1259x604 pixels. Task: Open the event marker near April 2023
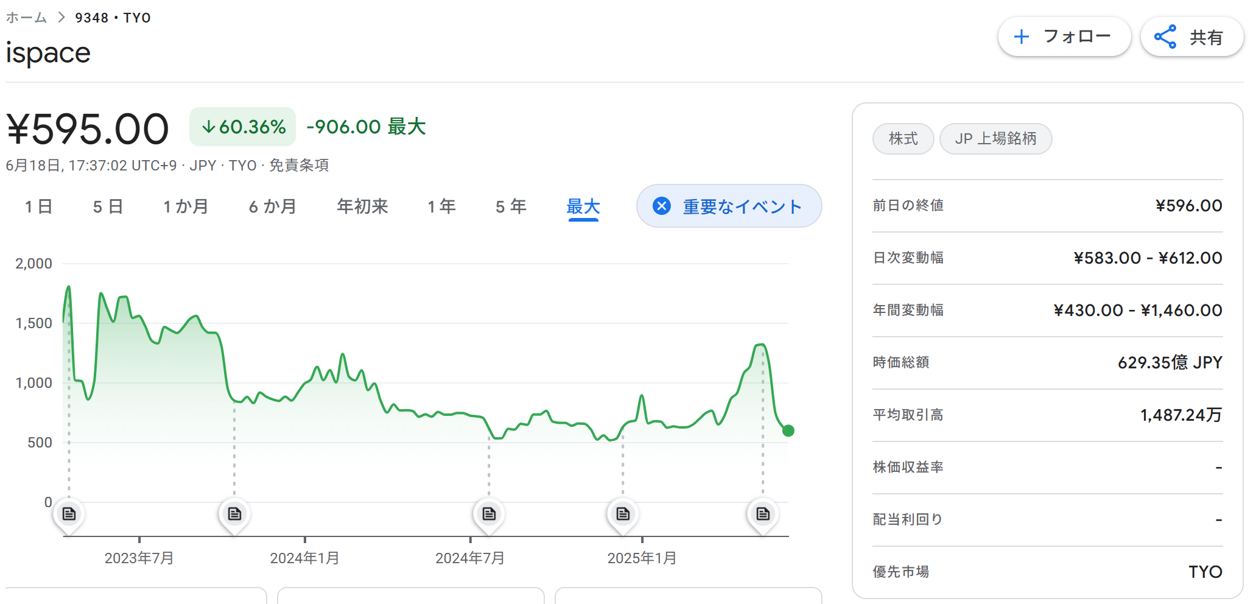pyautogui.click(x=69, y=514)
